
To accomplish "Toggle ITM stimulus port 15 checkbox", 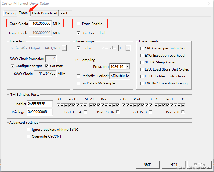I will 124,105.
